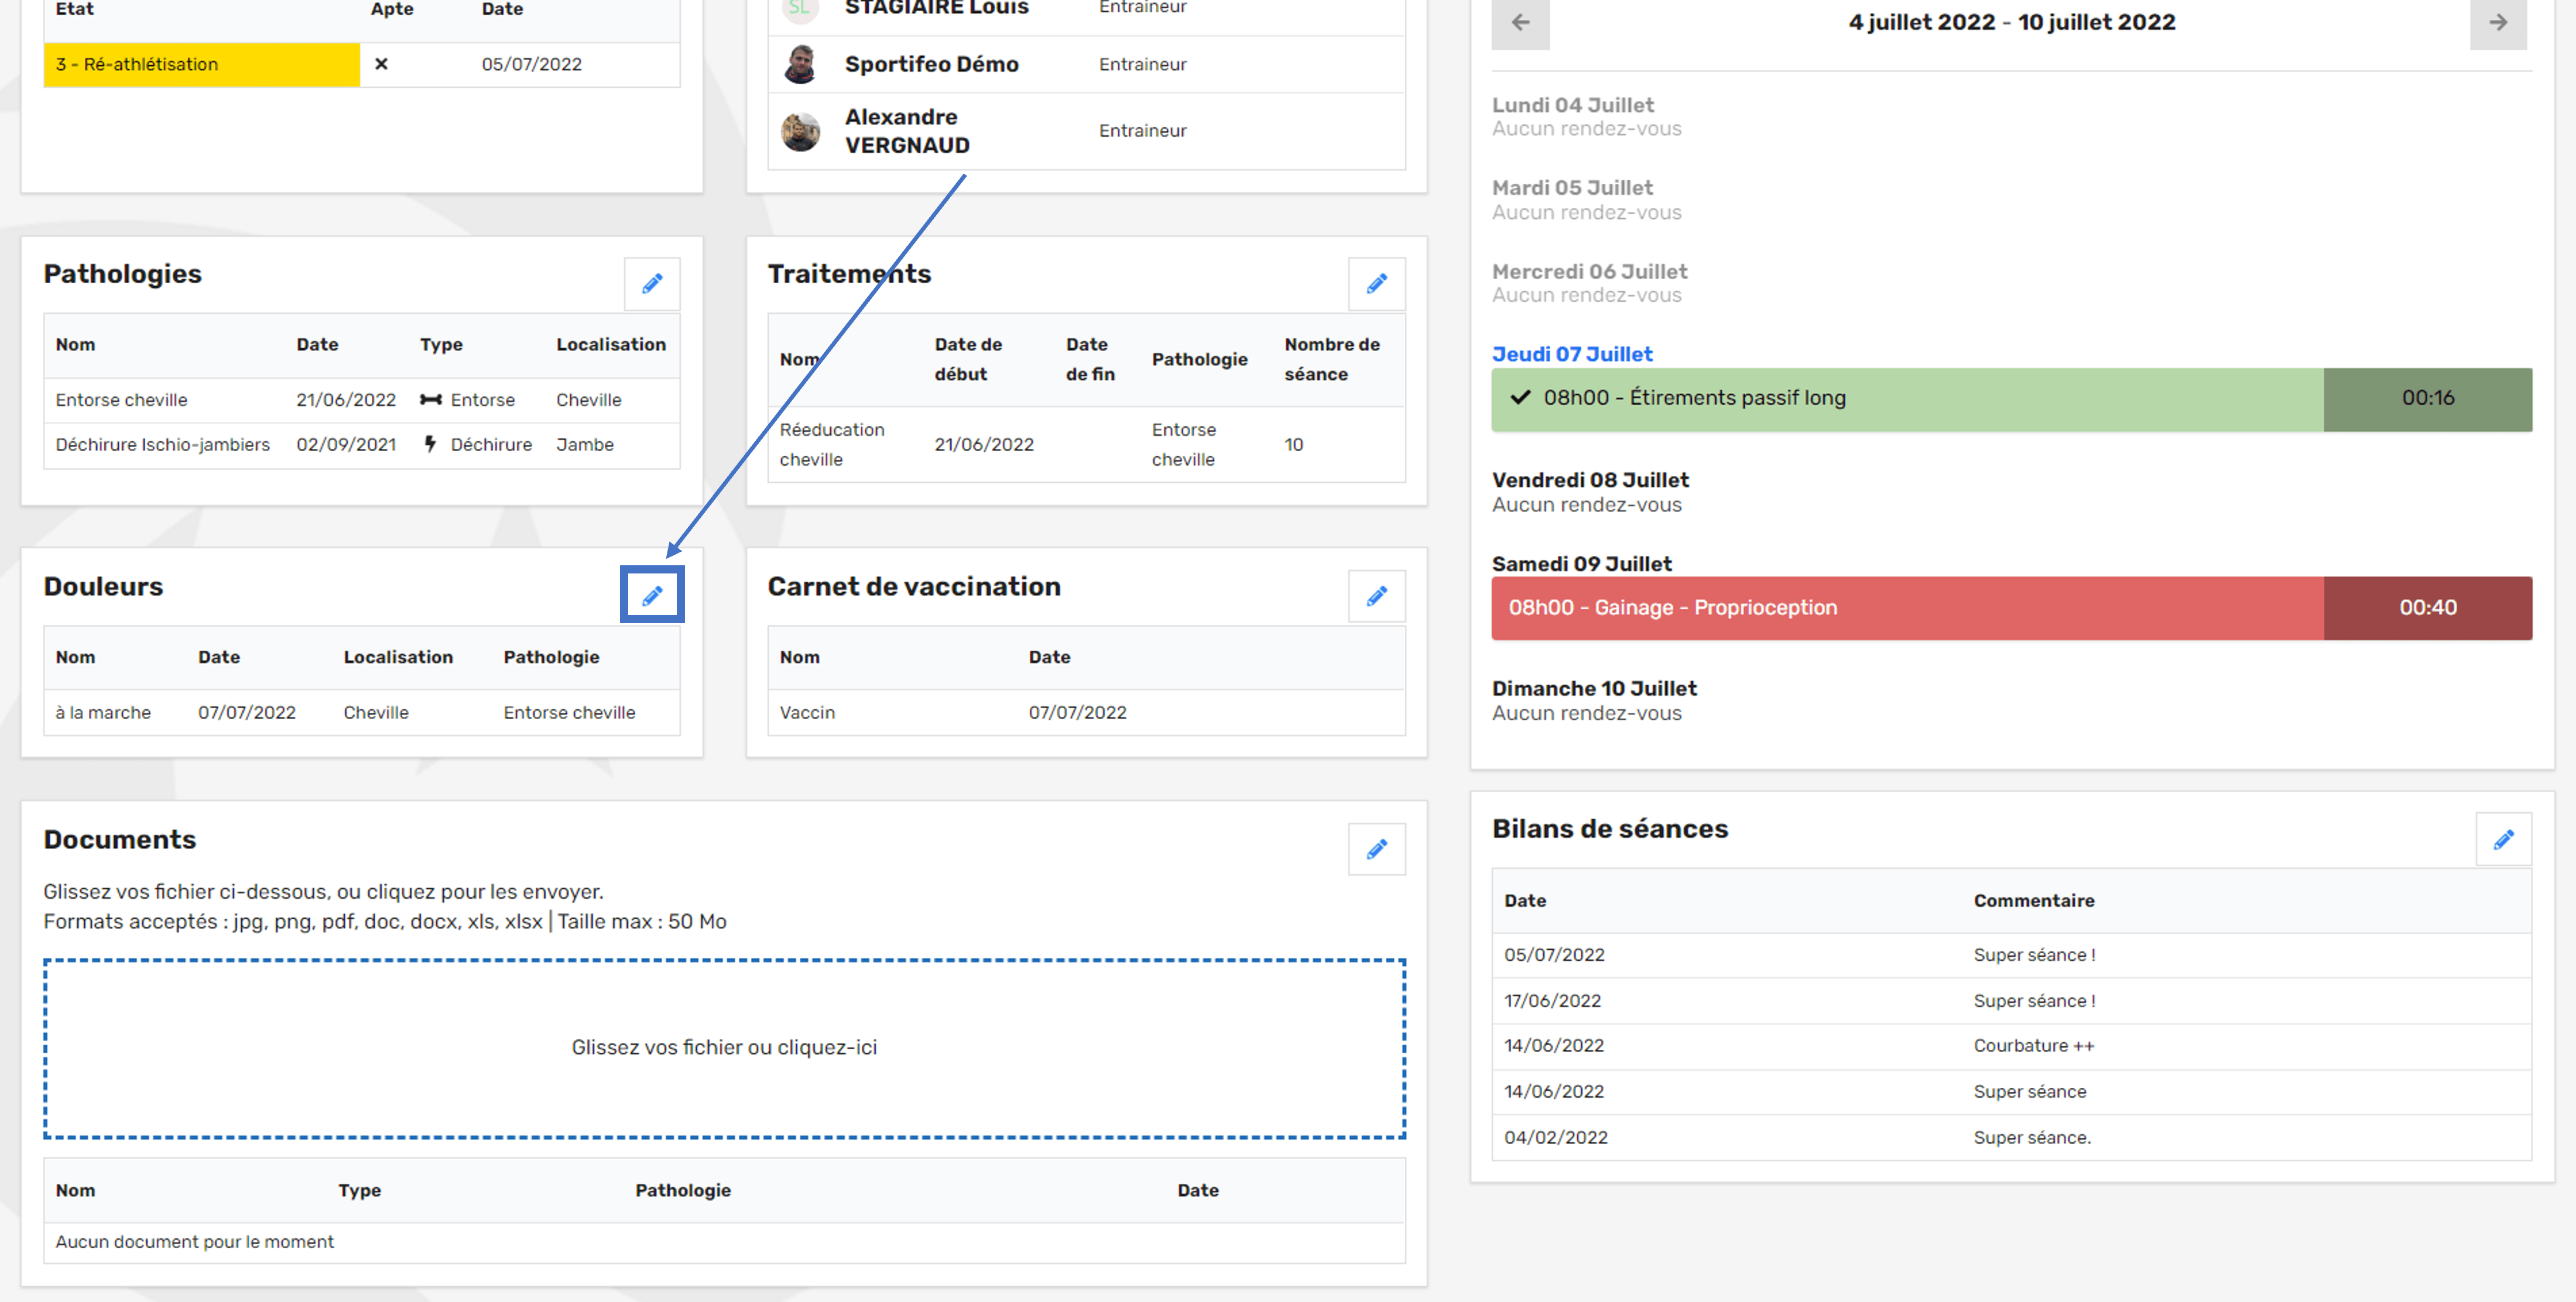Click the Pathologie header in Douleurs table

click(x=551, y=658)
